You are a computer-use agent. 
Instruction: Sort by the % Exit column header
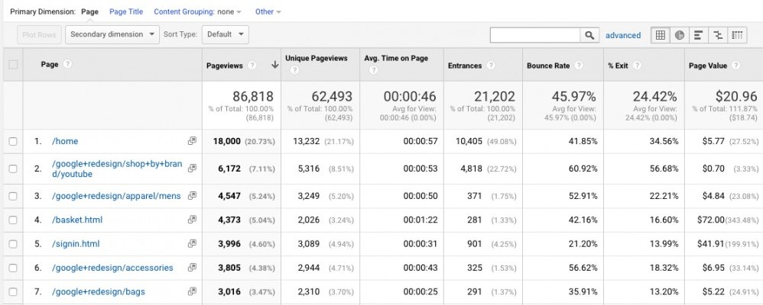pos(618,66)
